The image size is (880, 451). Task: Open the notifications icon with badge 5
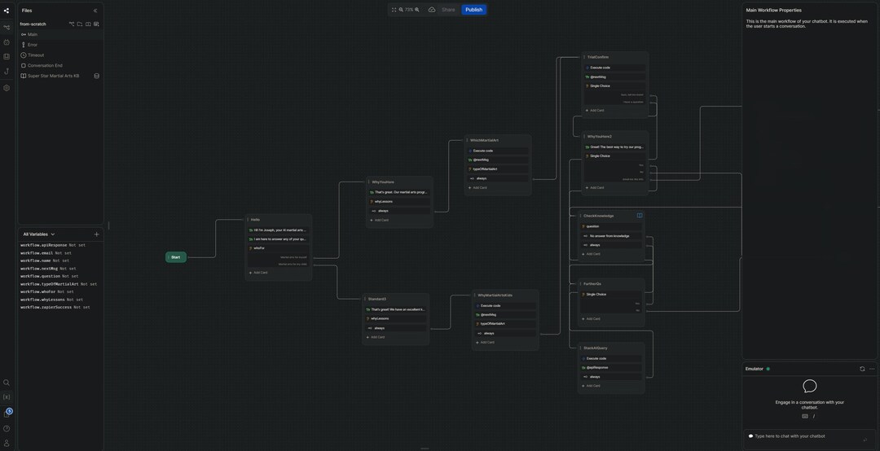click(7, 414)
